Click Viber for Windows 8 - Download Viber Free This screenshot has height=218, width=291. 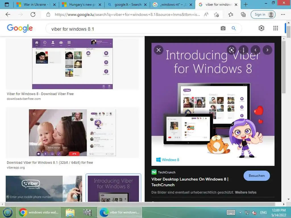pos(40,94)
